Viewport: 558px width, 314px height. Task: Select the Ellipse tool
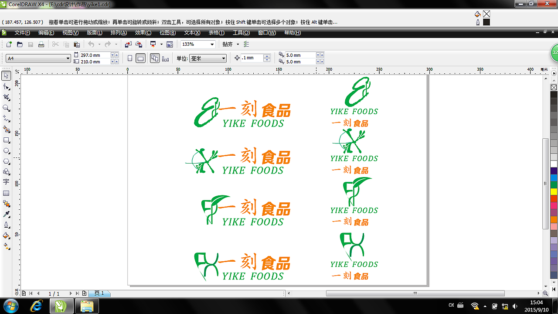[x=6, y=150]
